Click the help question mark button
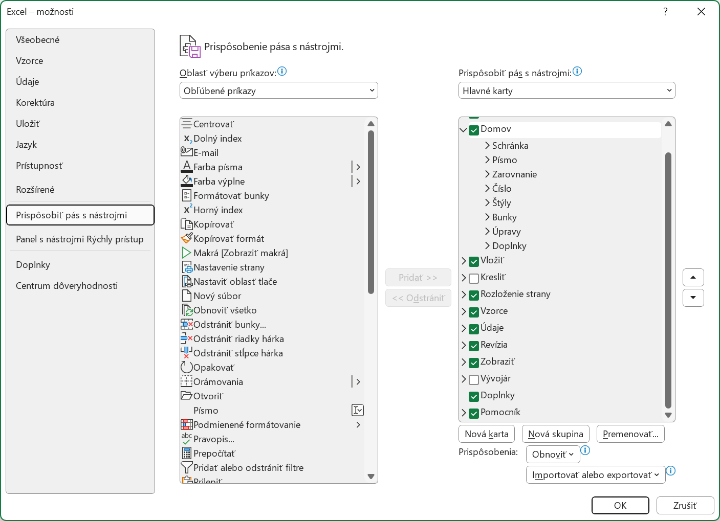The image size is (720, 521). tap(665, 11)
